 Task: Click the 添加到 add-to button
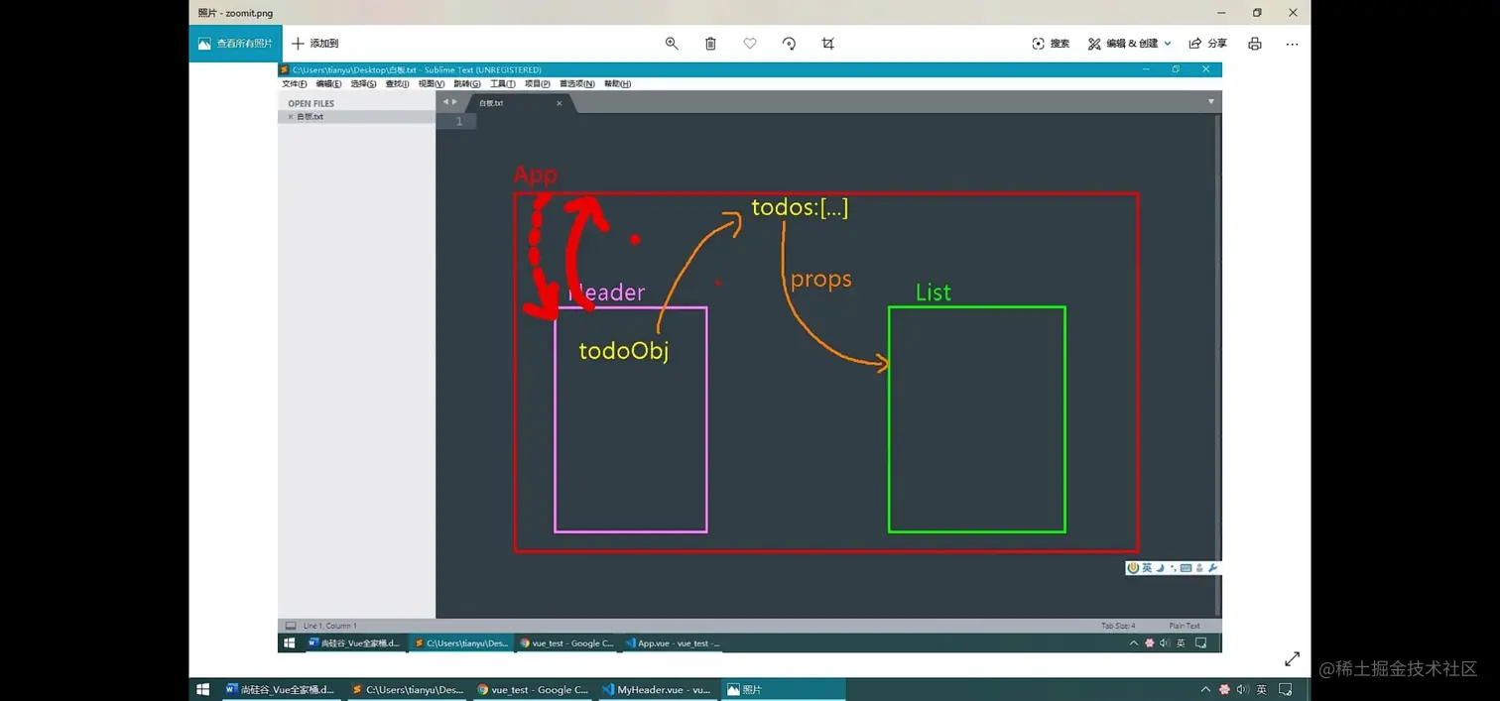coord(315,44)
